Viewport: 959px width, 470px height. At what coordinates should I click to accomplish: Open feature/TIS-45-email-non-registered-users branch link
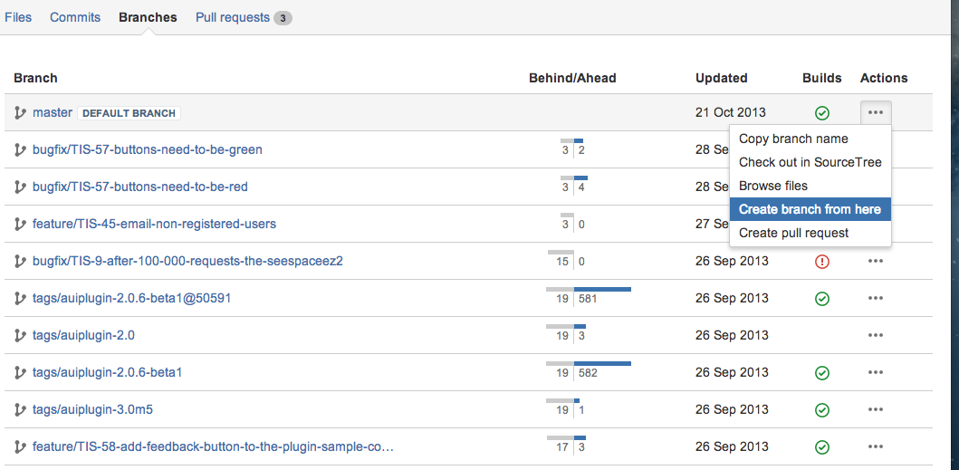[x=154, y=224]
